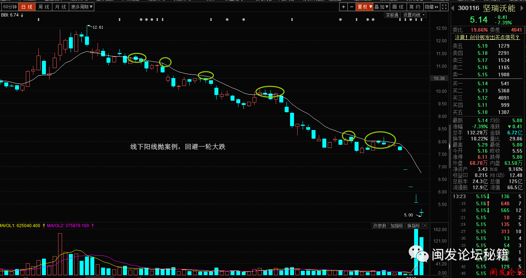Expand the 叠加 overlay dropdown
Viewport: 526px width, 278px height.
pyautogui.click(x=382, y=7)
